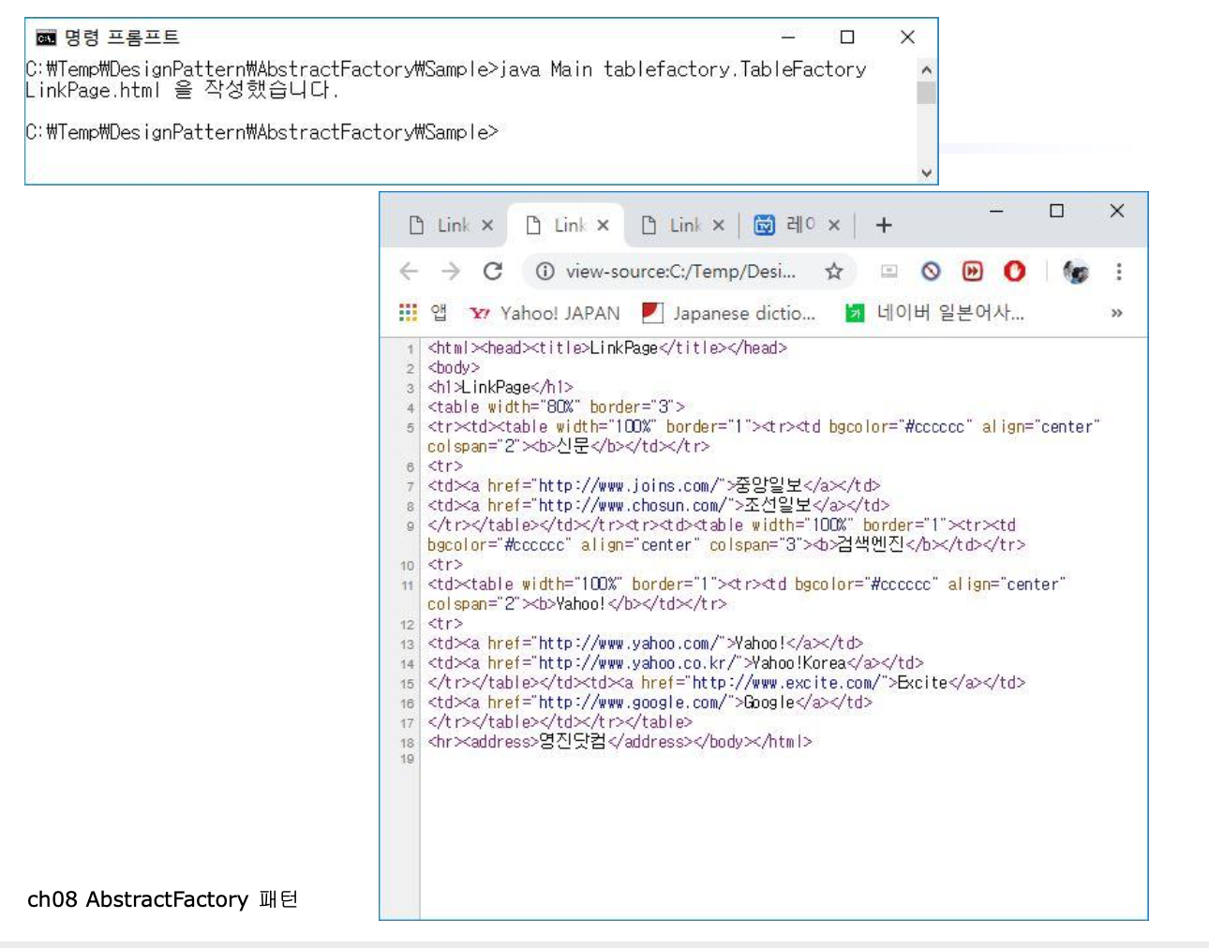
Task: Click the 'LinkPage.html 을 작성했습니다.' output line
Action: point(182,91)
